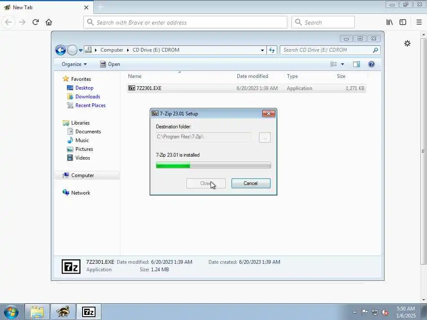Click the Close button in 7-Zip Setup

pyautogui.click(x=206, y=183)
